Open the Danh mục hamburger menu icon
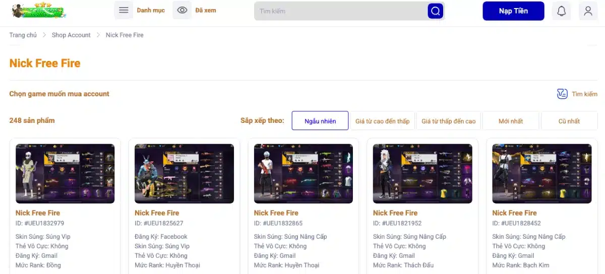This screenshot has height=274, width=605. click(x=124, y=11)
